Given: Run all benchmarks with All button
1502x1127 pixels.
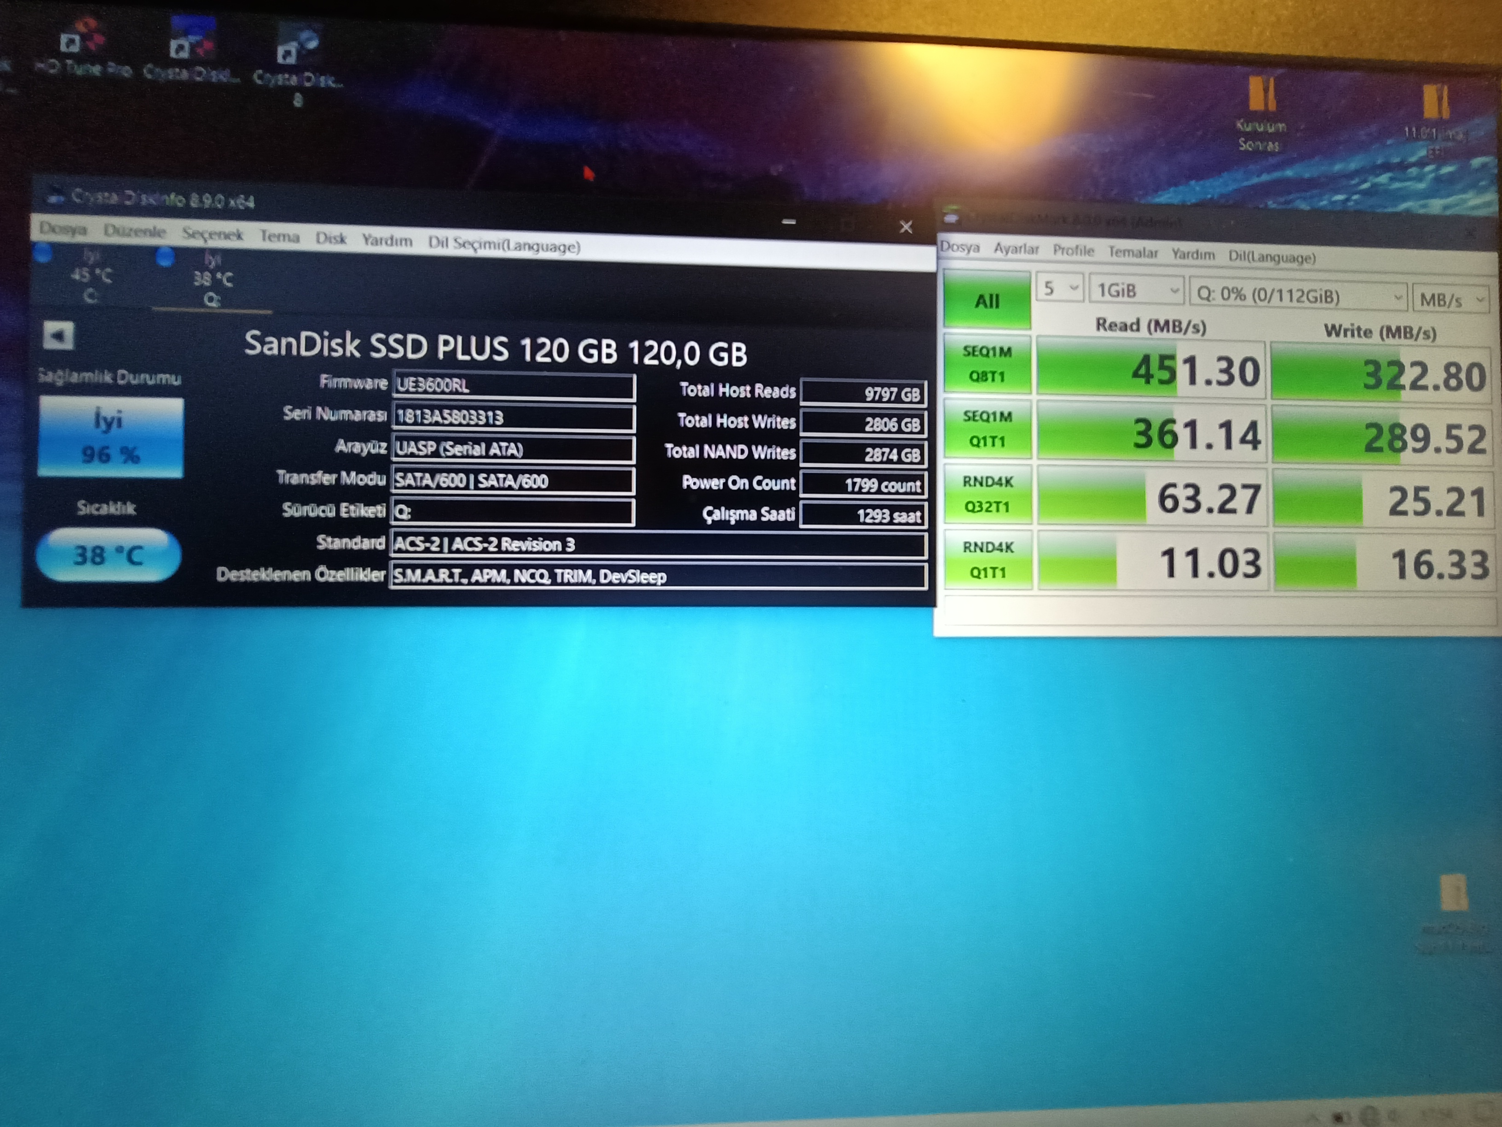Looking at the screenshot, I should click(987, 300).
